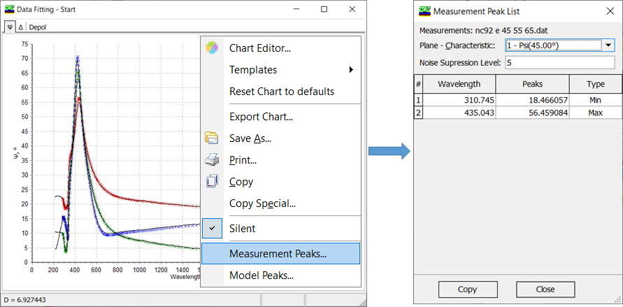Select Reset Chart to defaults

tap(281, 92)
